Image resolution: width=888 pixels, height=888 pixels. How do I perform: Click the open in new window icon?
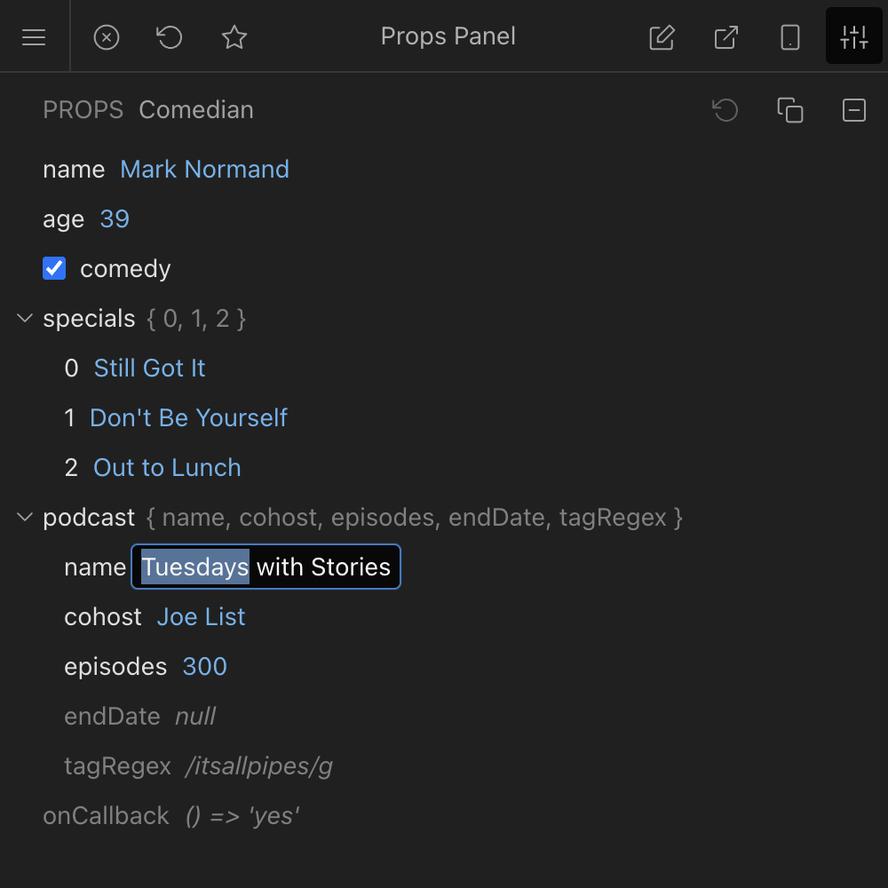click(x=726, y=37)
